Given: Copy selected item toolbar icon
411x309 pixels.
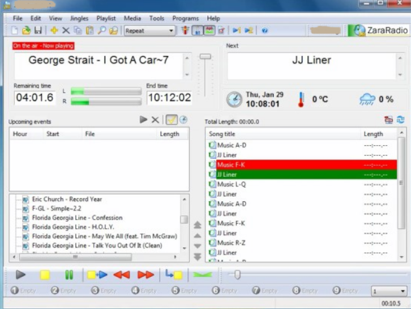Looking at the screenshot, I should click(78, 31).
